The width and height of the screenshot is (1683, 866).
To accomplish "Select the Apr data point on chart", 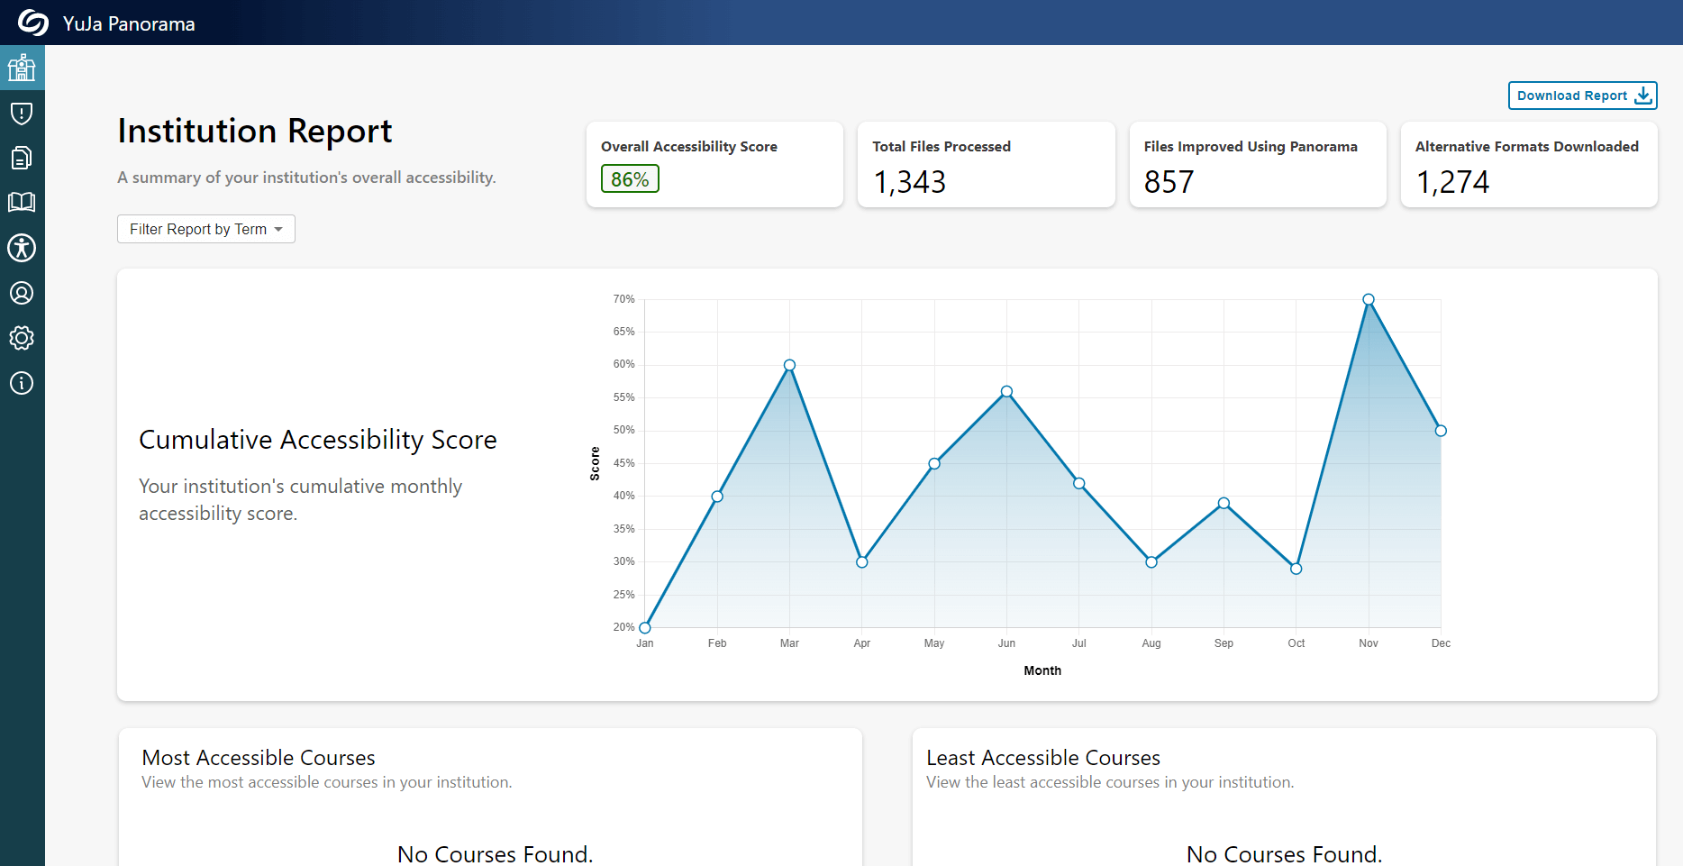I will [x=862, y=562].
